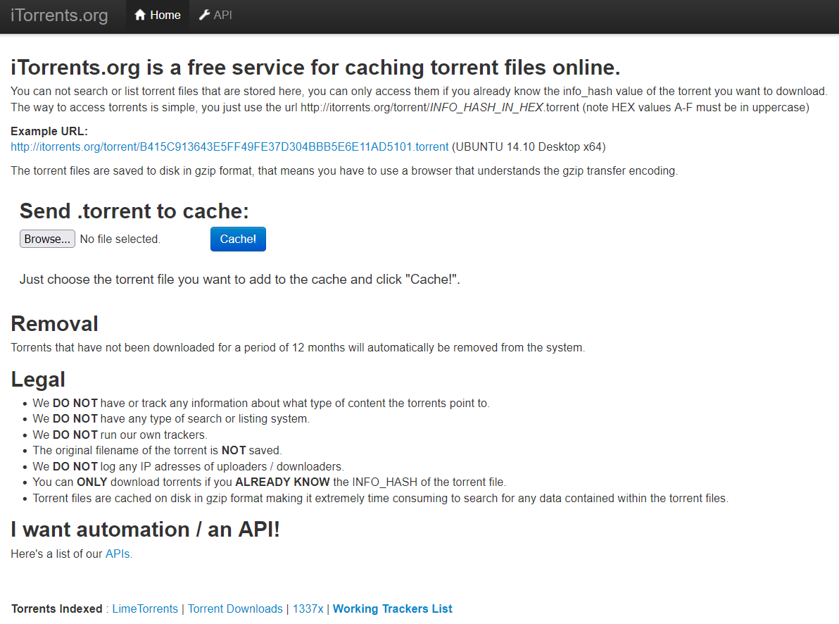Click the Legal heading
The width and height of the screenshot is (839, 624).
pos(38,379)
